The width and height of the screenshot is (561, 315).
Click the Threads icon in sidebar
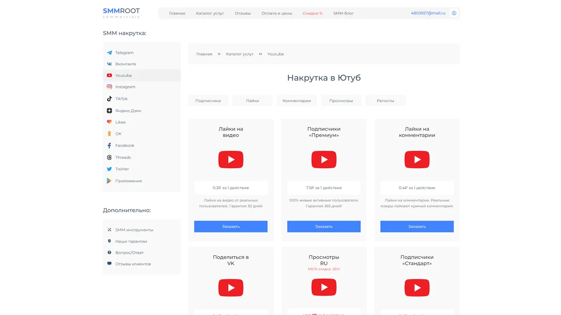click(x=109, y=158)
